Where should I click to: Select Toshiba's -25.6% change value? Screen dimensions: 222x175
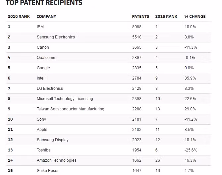pyautogui.click(x=191, y=150)
